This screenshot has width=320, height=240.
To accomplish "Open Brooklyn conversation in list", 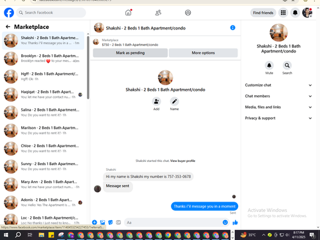I will point(43,58).
